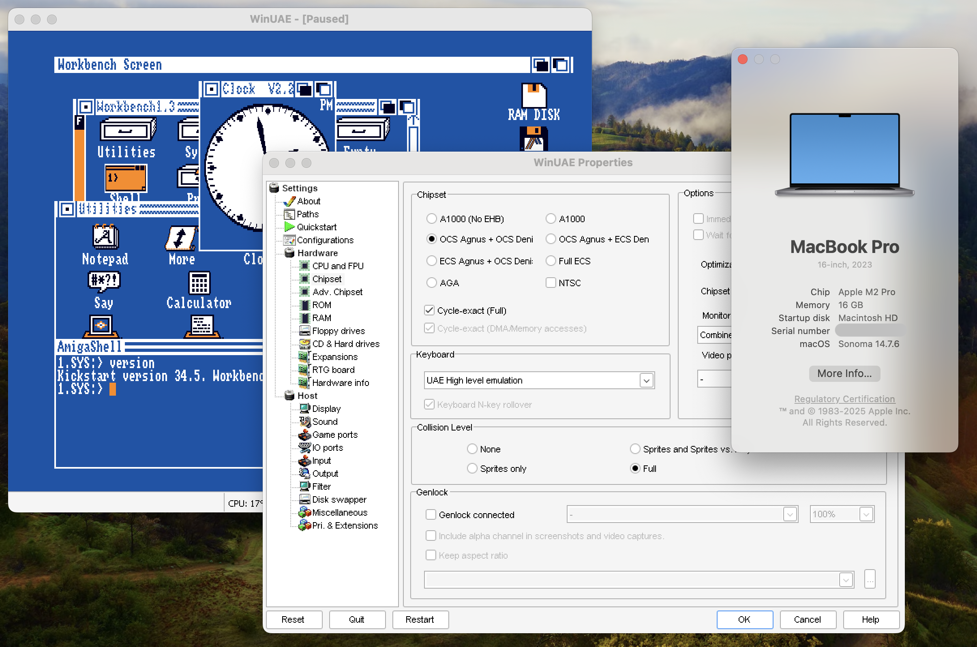
Task: Click the Cancel button
Action: pyautogui.click(x=808, y=619)
